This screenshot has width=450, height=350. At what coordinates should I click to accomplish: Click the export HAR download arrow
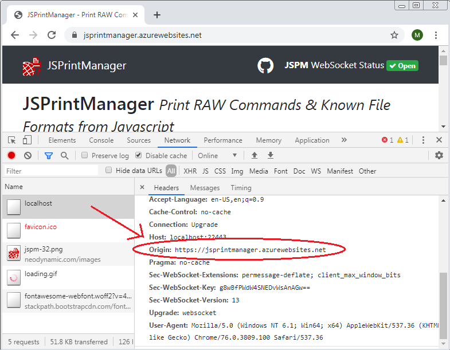(x=271, y=155)
